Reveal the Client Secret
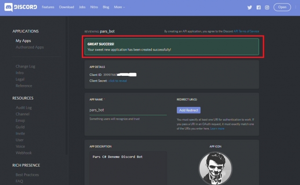 [117, 81]
